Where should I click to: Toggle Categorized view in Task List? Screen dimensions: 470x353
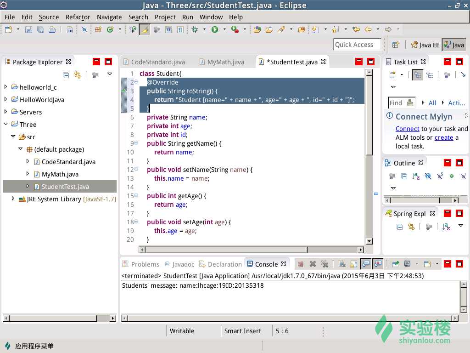pos(417,75)
